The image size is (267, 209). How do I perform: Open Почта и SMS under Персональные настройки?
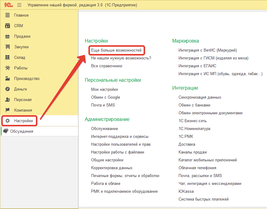coord(103,105)
